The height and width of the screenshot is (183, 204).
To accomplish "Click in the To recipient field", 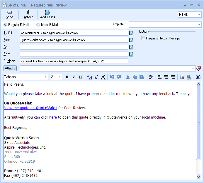I will click(x=74, y=33).
